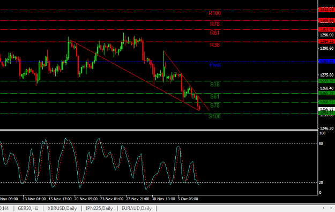
Task: Click the oscillator scale value 100
Action: coord(322,133)
